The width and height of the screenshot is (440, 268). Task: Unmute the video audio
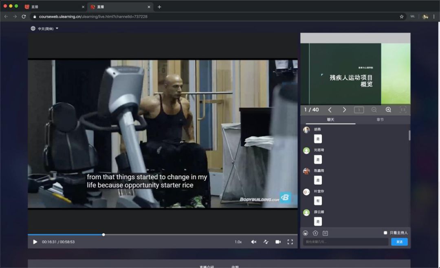253,242
